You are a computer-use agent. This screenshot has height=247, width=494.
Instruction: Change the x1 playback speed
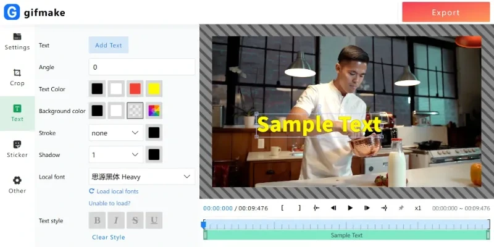[x=418, y=208]
